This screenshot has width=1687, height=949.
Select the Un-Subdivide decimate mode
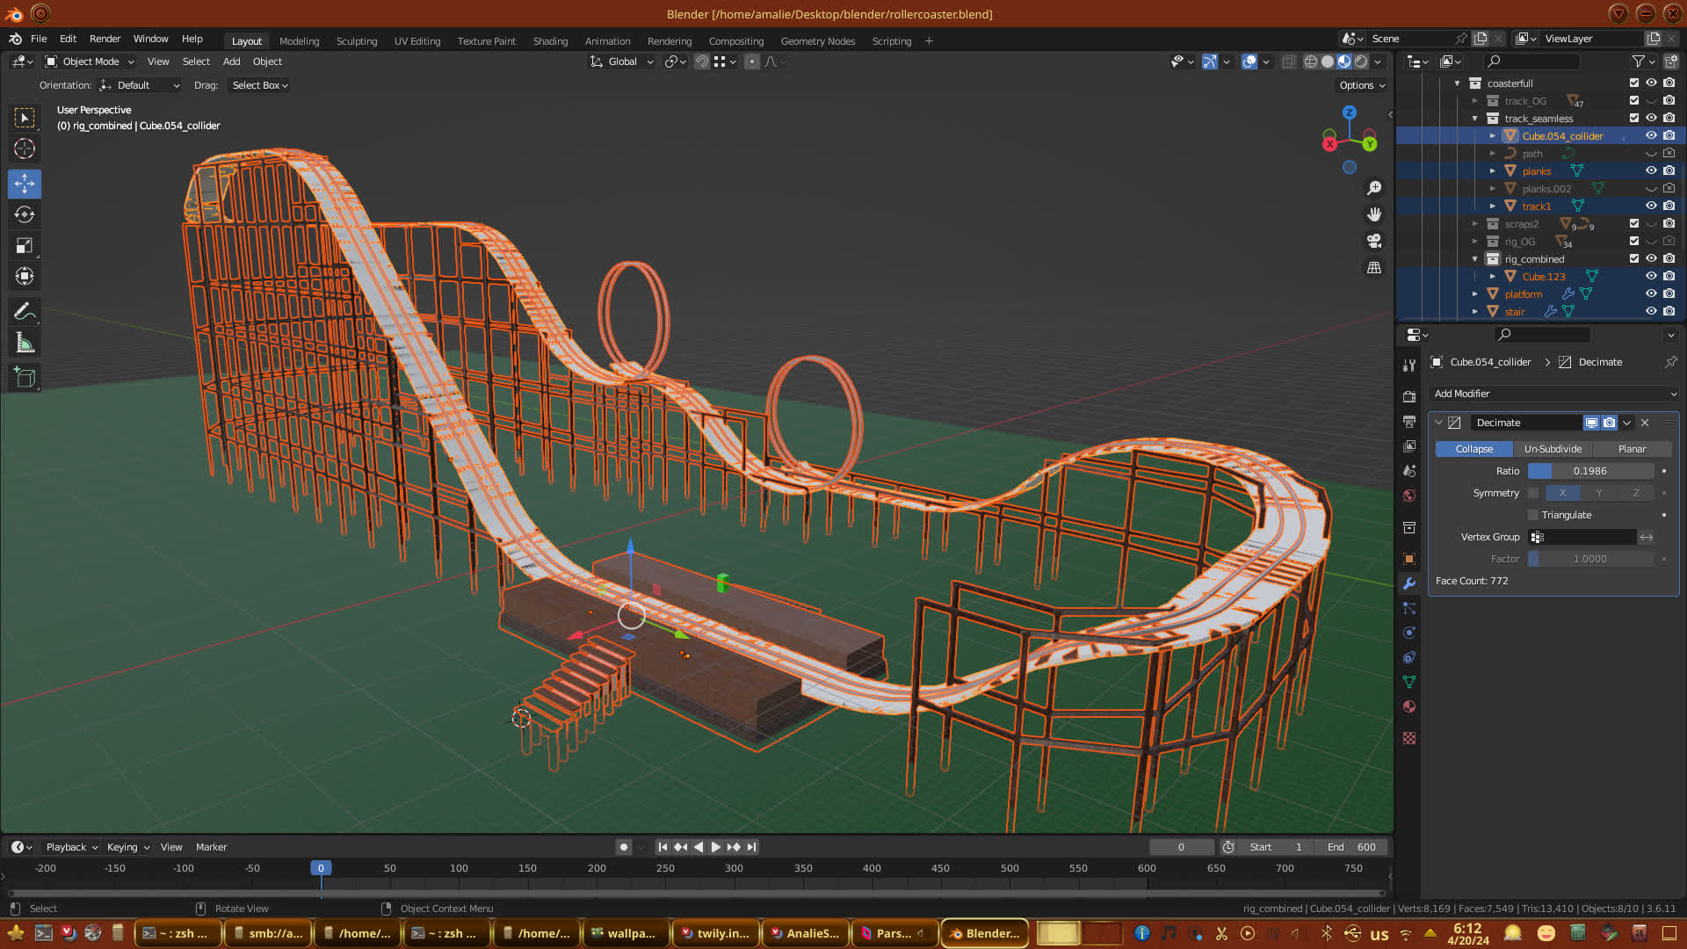click(1553, 449)
